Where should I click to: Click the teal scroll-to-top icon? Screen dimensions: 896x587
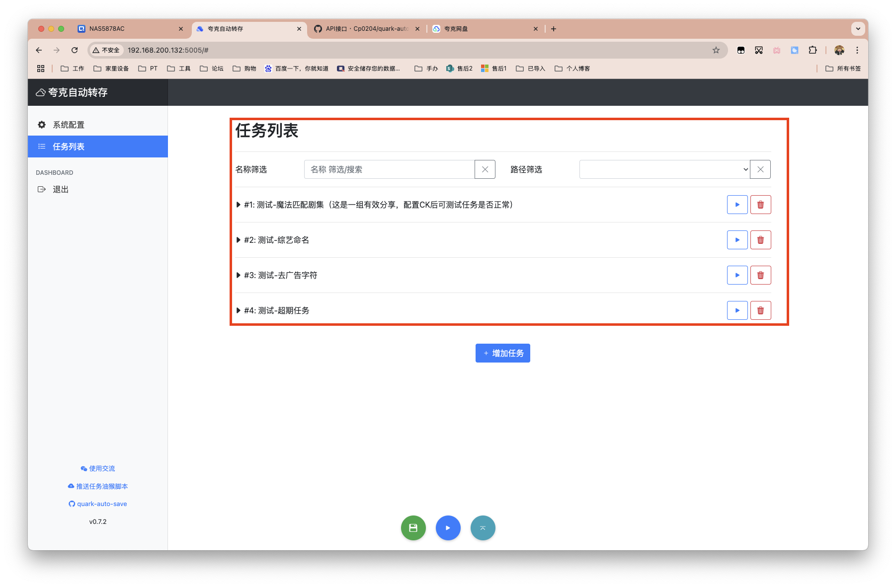click(483, 528)
